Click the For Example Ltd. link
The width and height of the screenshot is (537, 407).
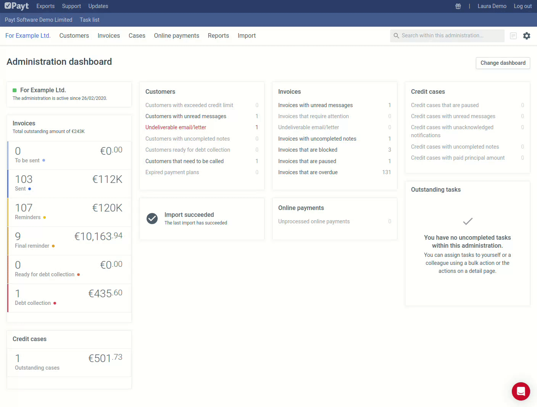(x=28, y=36)
